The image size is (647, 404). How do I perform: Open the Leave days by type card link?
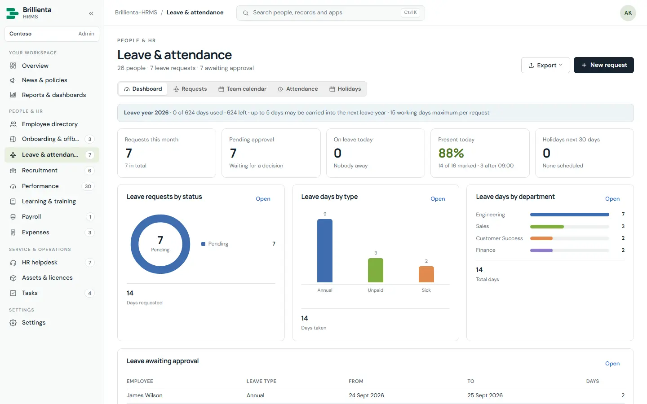point(438,199)
